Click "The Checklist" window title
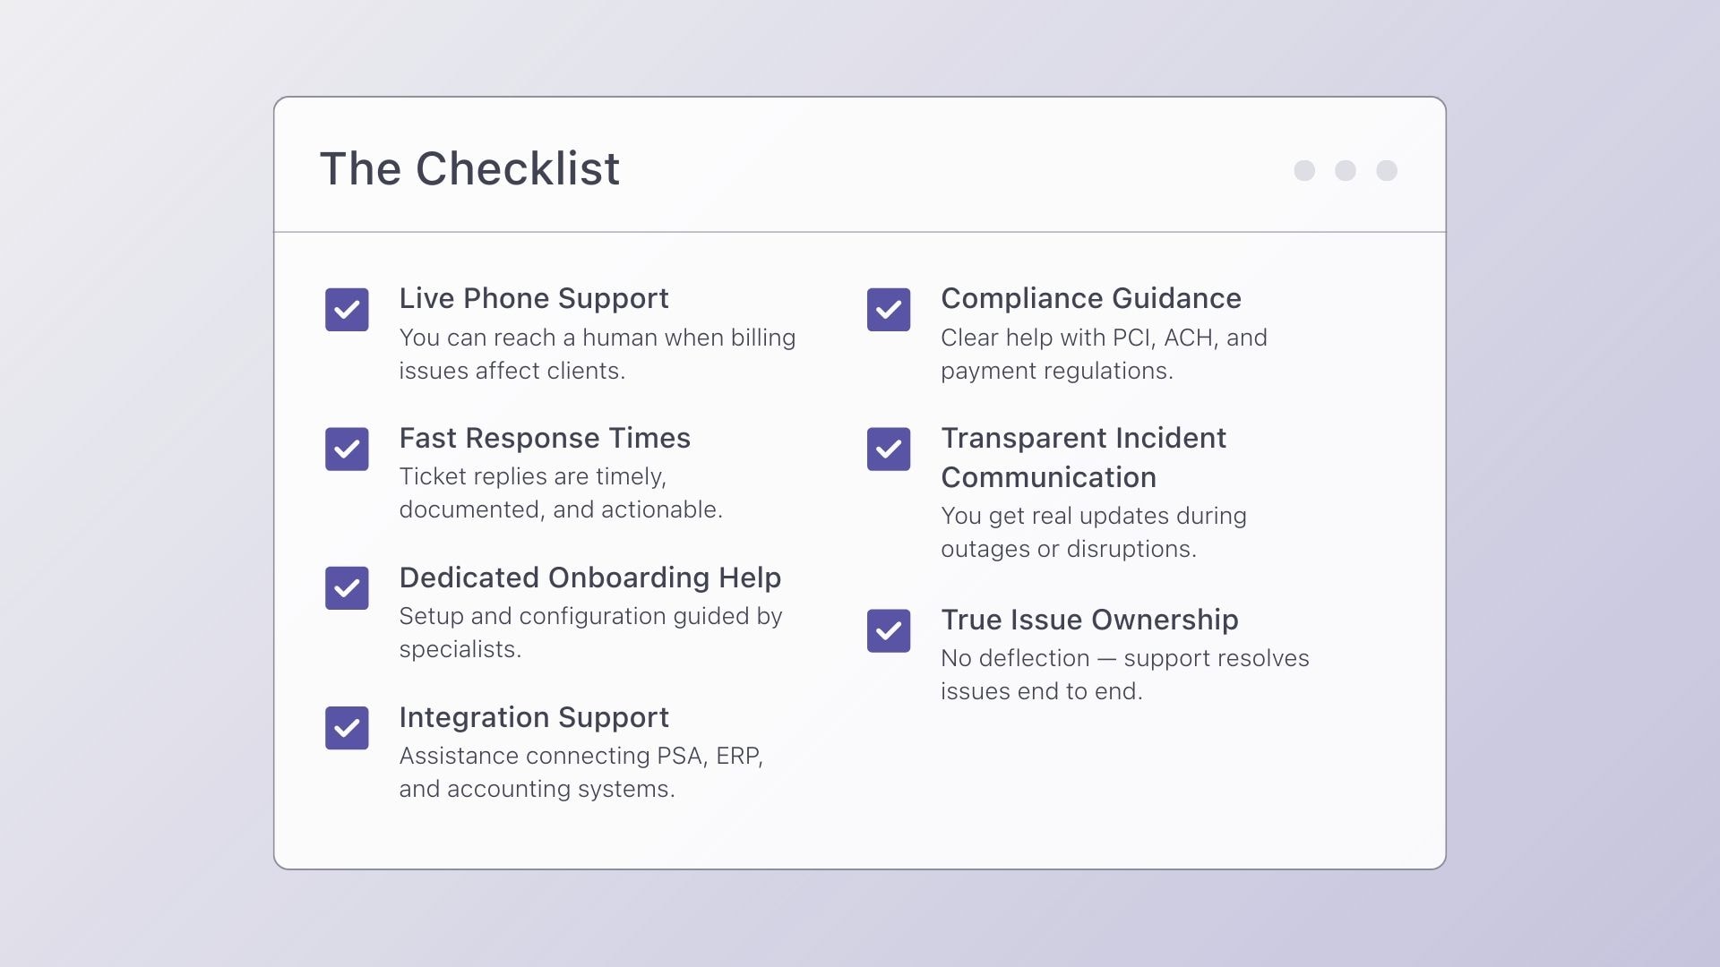 (469, 168)
